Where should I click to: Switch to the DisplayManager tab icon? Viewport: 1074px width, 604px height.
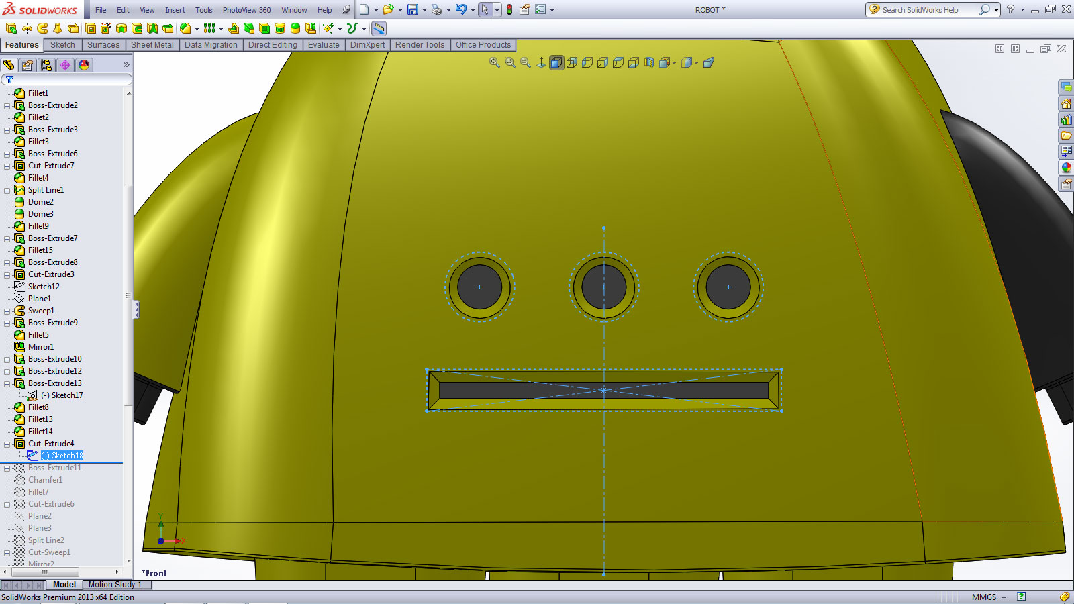[84, 65]
